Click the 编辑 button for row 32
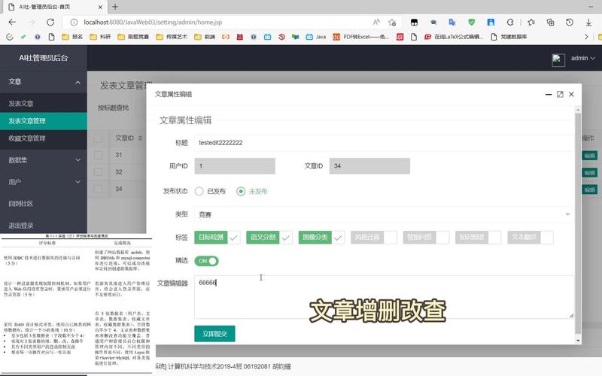Viewport: 602px width, 376px height. 589,173
